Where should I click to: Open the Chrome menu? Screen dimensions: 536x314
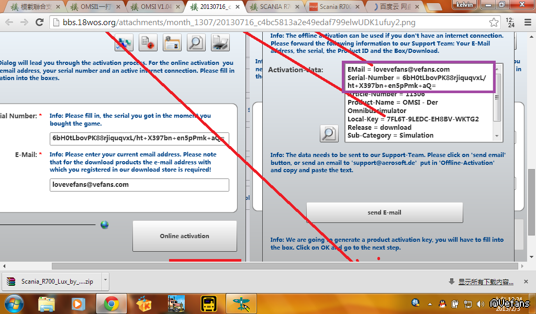coord(528,23)
